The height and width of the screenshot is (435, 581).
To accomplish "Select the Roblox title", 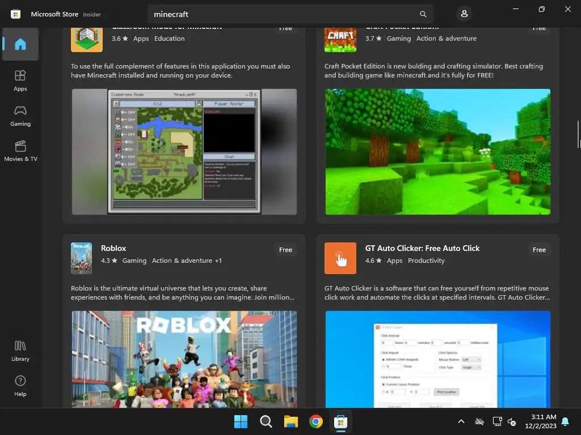I will click(x=113, y=248).
